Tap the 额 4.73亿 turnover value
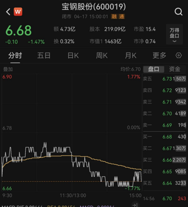188x207 pixels. (x=64, y=29)
